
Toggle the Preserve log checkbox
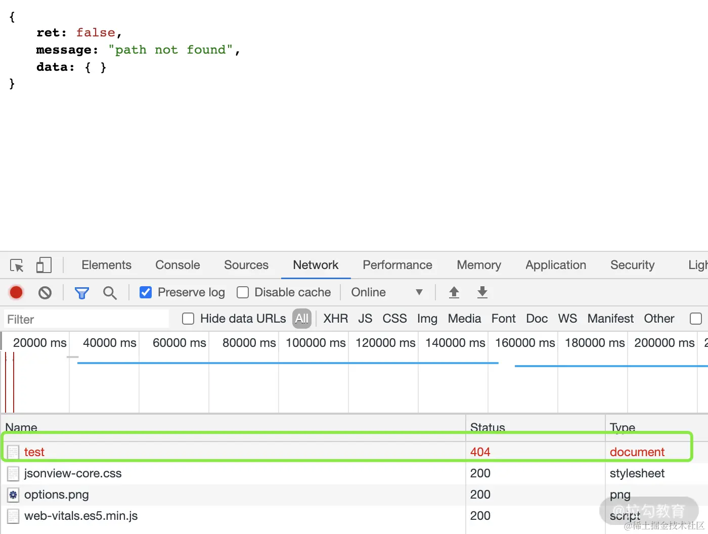point(146,292)
